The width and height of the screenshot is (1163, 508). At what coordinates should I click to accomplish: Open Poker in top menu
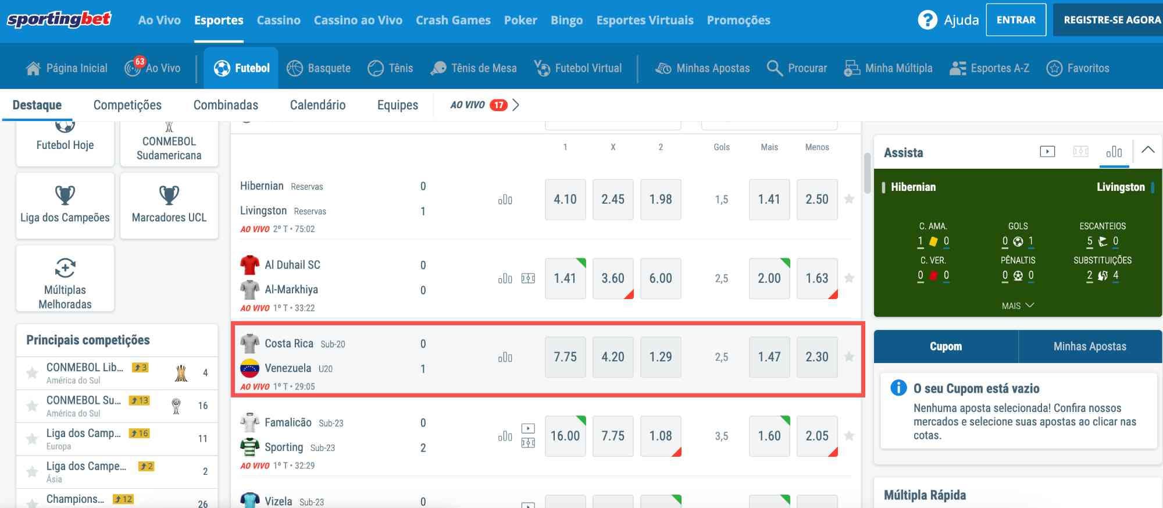coord(520,20)
